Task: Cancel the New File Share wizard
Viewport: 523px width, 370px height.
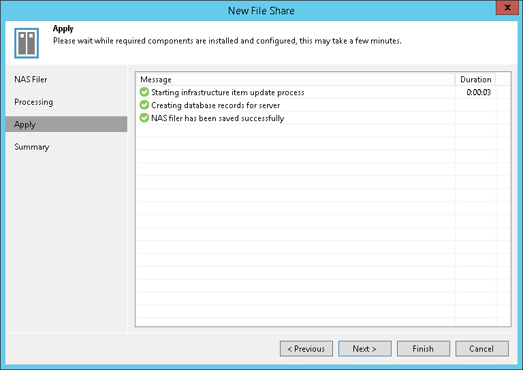Action: pos(482,349)
